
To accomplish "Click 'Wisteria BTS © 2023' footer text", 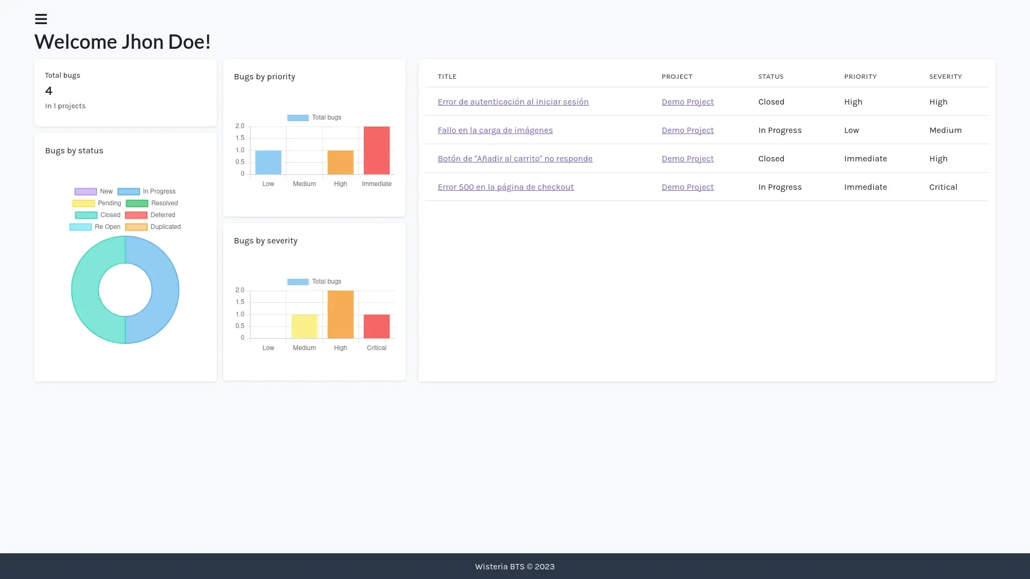I will [x=515, y=567].
